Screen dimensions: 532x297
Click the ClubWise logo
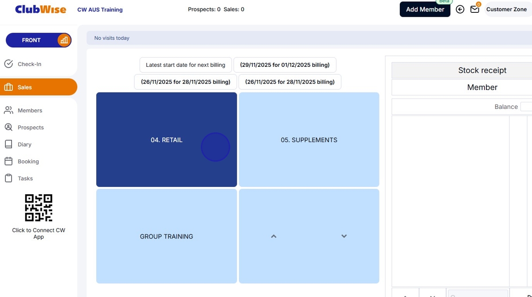(41, 9)
